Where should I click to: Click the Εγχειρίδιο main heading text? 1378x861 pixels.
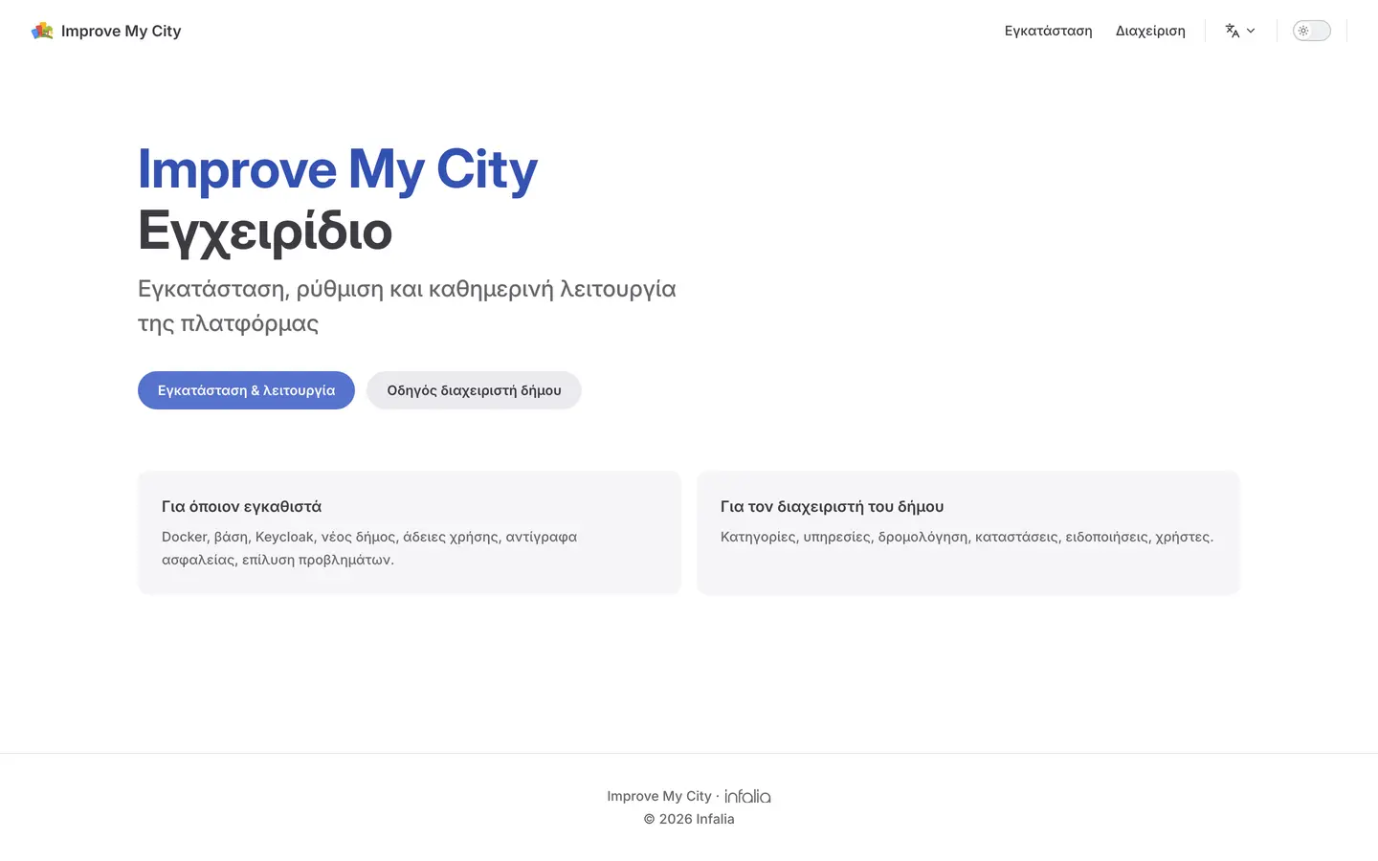click(265, 232)
